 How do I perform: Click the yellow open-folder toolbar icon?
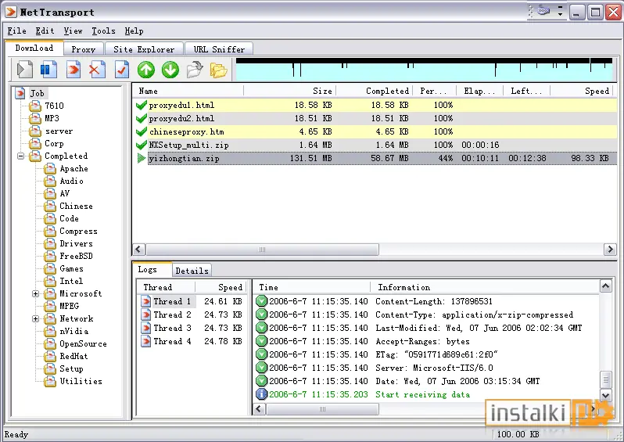coord(218,70)
